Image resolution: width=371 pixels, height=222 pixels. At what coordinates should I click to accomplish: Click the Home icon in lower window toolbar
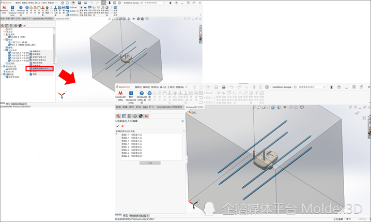(x=194, y=87)
